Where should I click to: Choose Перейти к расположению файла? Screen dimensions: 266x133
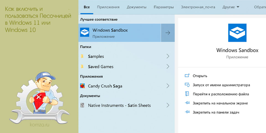tap(221, 94)
